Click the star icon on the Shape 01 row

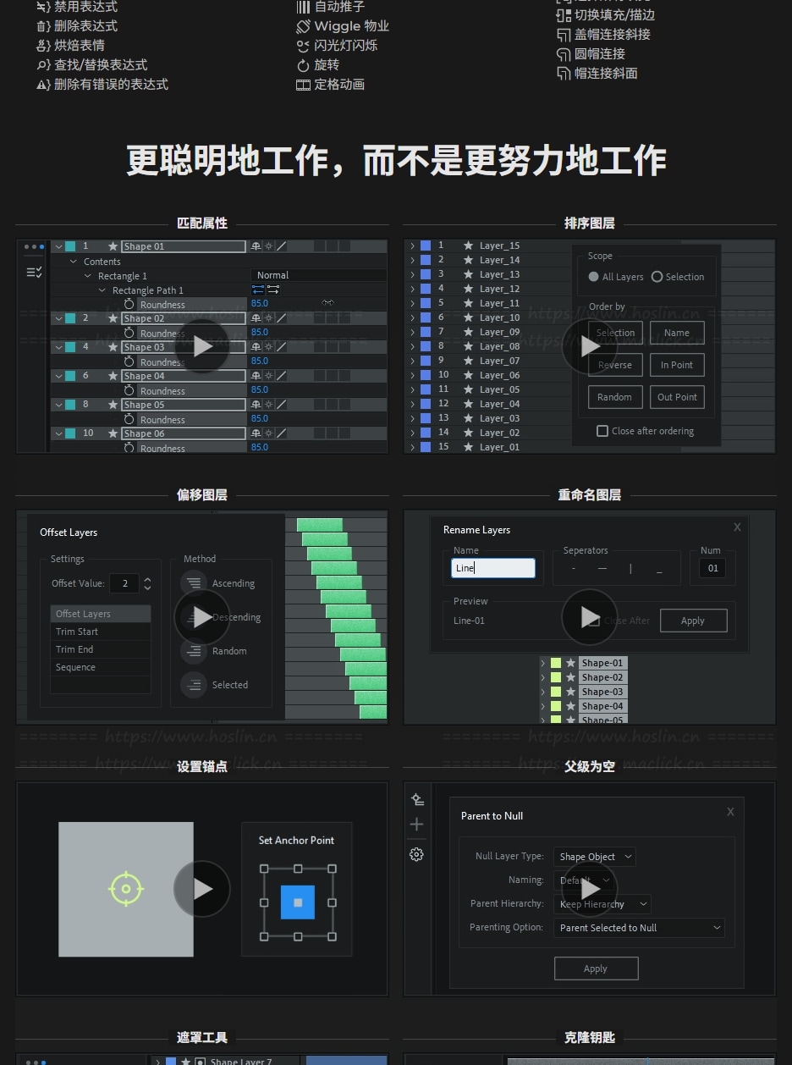pos(113,246)
